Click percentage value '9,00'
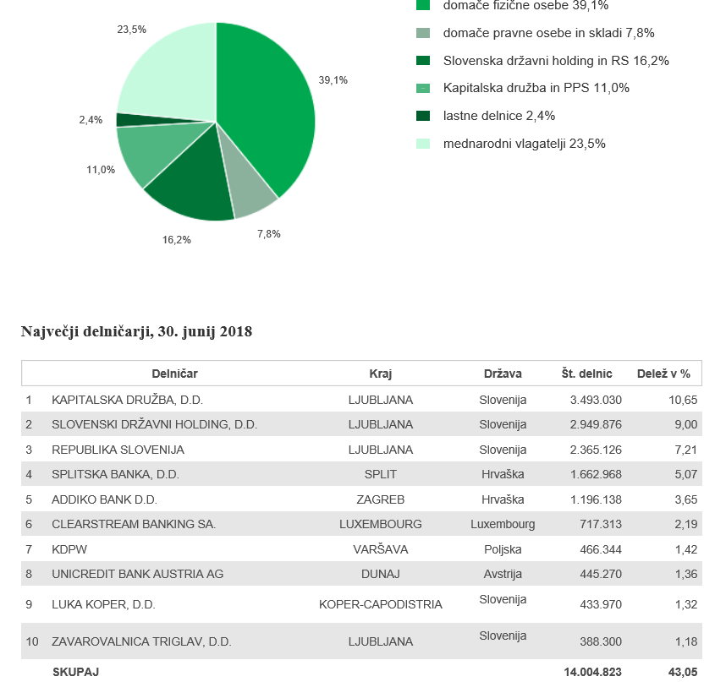The width and height of the screenshot is (715, 682). point(686,424)
